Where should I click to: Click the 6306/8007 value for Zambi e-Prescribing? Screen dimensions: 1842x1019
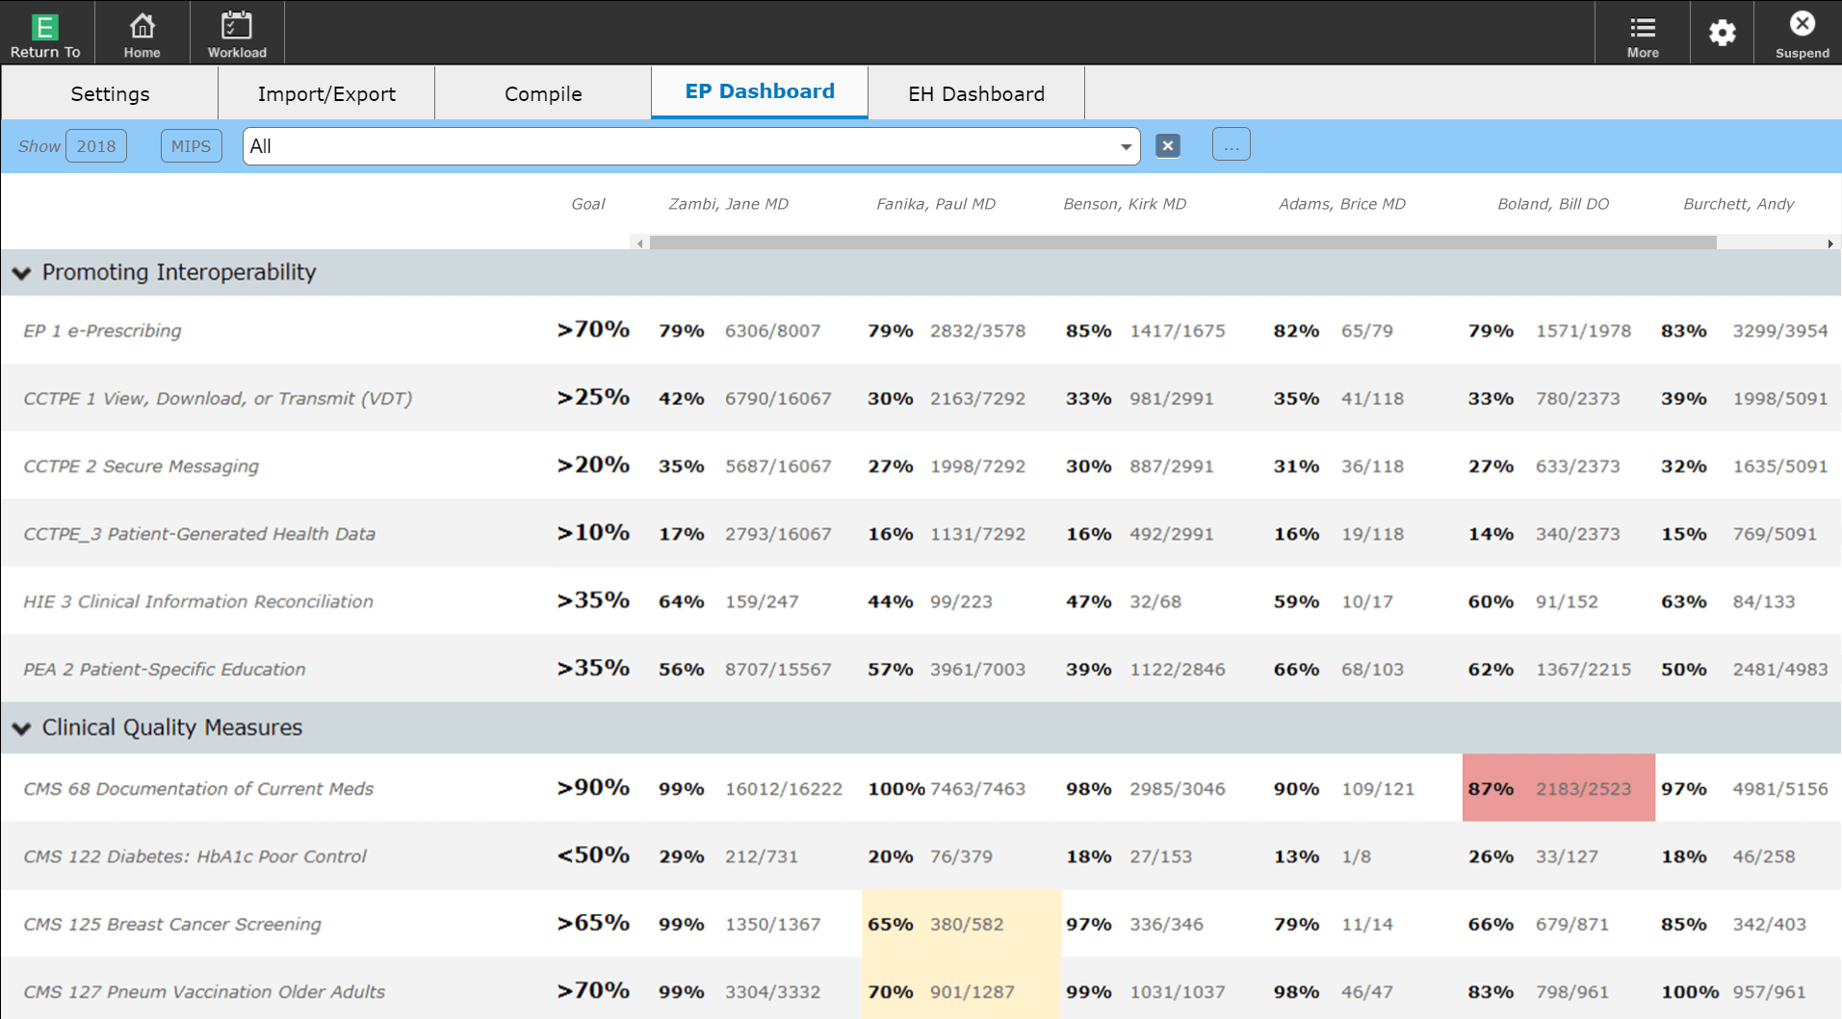(772, 331)
